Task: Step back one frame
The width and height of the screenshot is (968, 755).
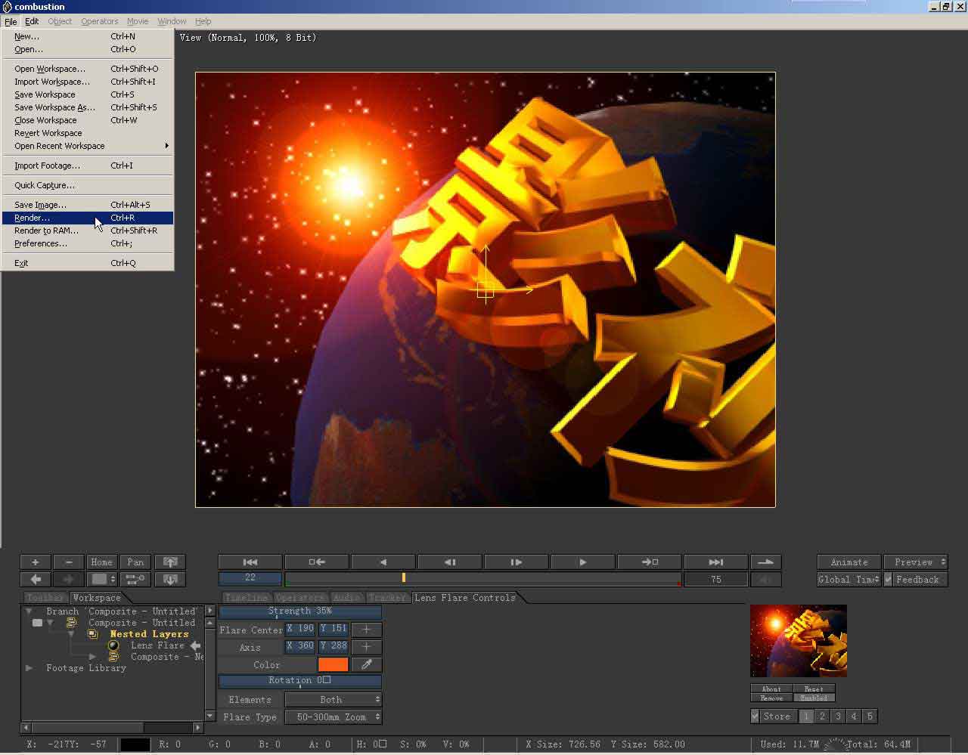Action: [450, 562]
